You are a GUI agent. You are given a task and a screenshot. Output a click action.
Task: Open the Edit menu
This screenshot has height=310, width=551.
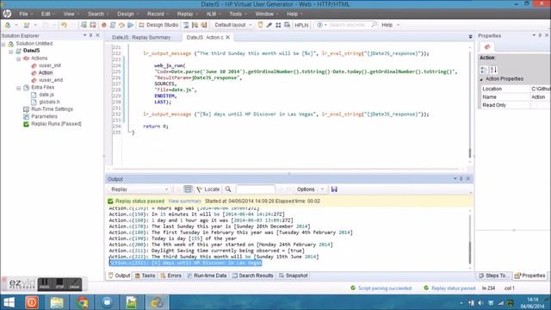tap(46, 14)
